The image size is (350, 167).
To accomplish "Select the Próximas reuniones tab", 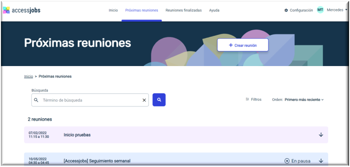I will point(141,10).
